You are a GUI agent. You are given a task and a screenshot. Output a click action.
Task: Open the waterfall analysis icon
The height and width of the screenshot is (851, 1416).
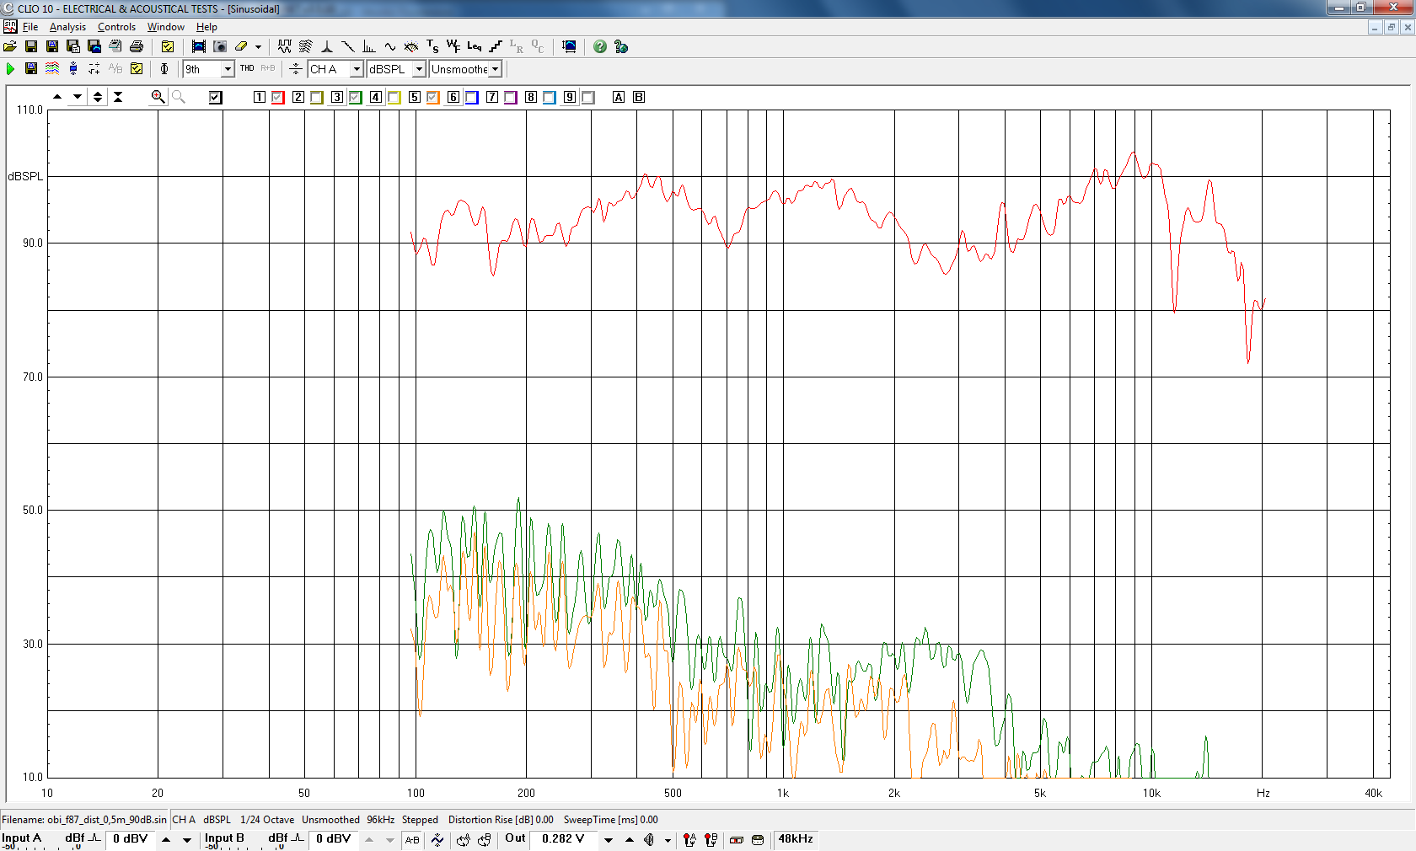click(x=306, y=46)
